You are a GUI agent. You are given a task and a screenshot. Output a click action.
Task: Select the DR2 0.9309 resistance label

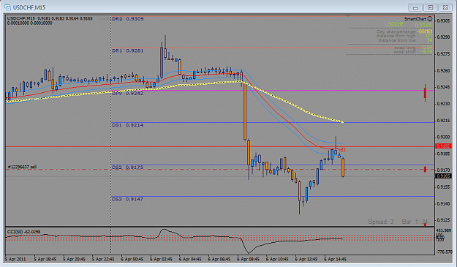(x=128, y=19)
